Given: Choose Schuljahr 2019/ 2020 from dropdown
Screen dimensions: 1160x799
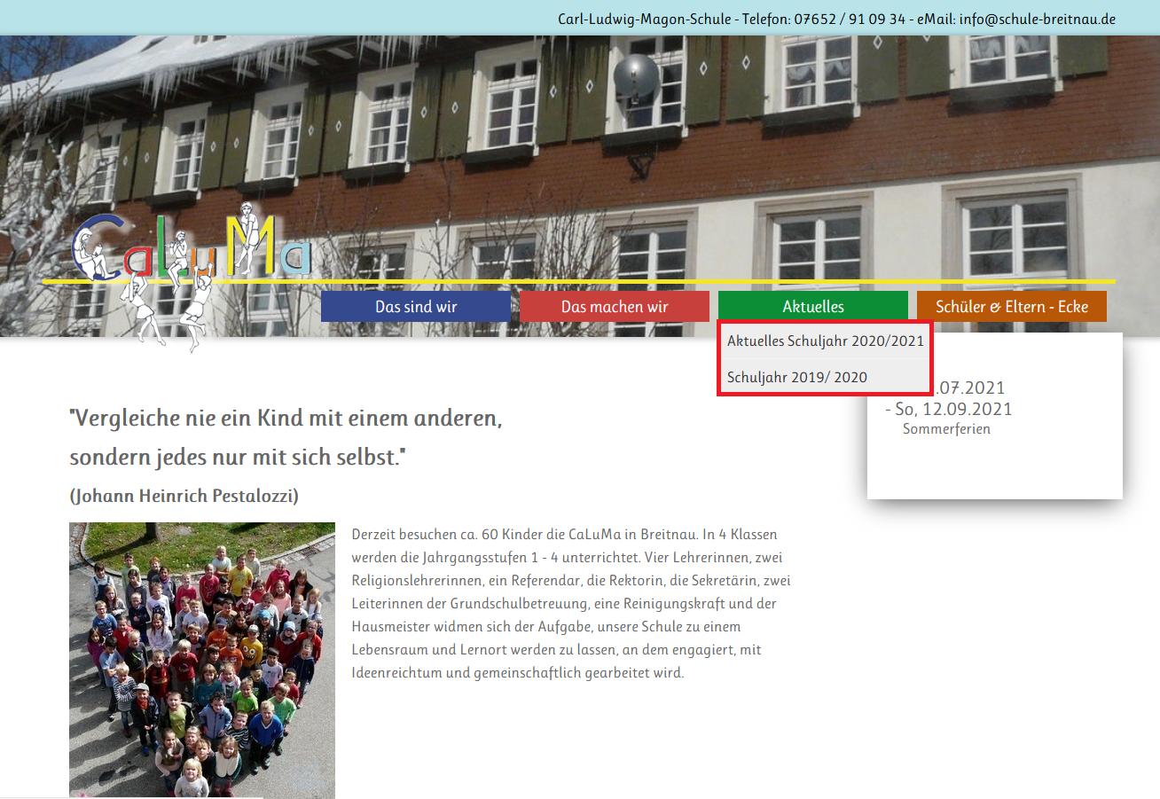Looking at the screenshot, I should 796,377.
